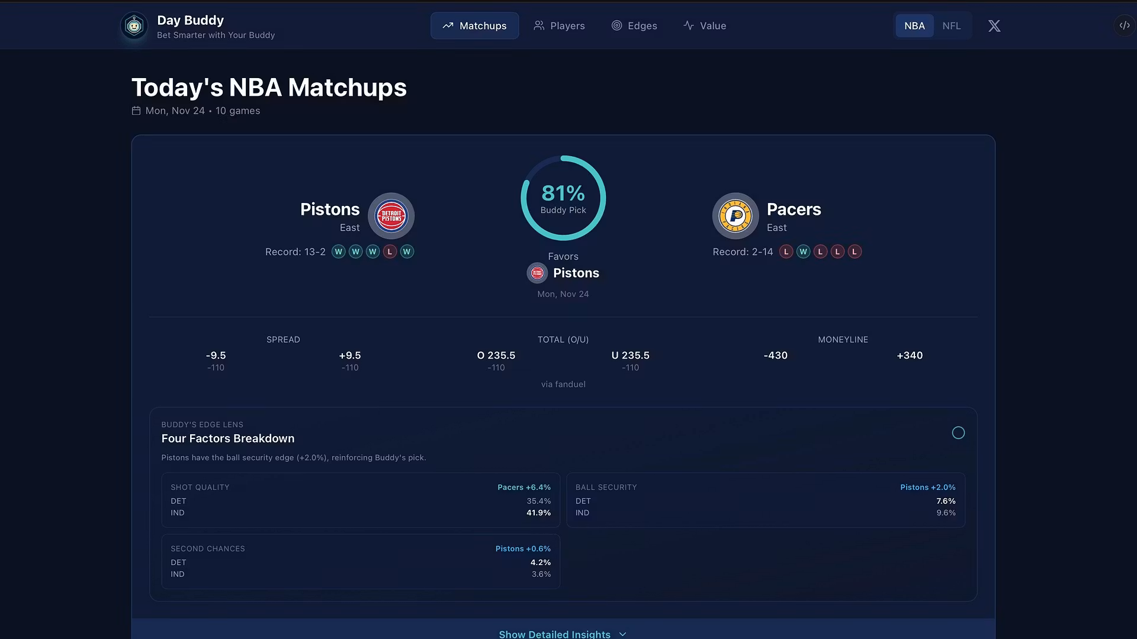Select the Pistons -9.5 spread
Screen dimensions: 1137x639
pos(216,360)
